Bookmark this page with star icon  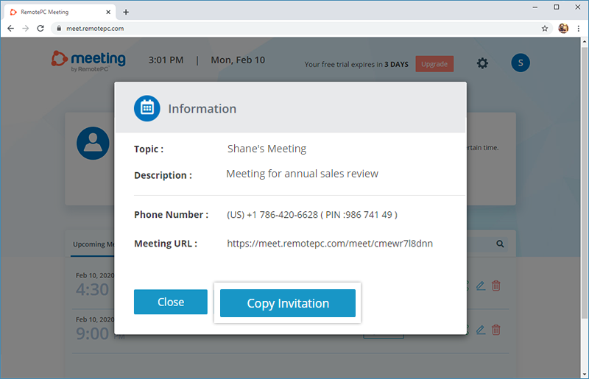tap(545, 28)
